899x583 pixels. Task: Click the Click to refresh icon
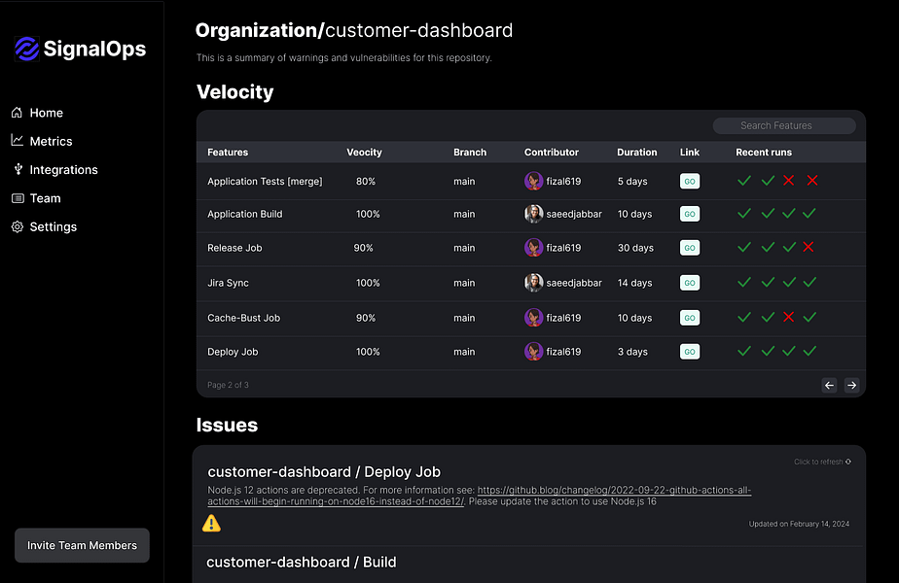tap(848, 462)
